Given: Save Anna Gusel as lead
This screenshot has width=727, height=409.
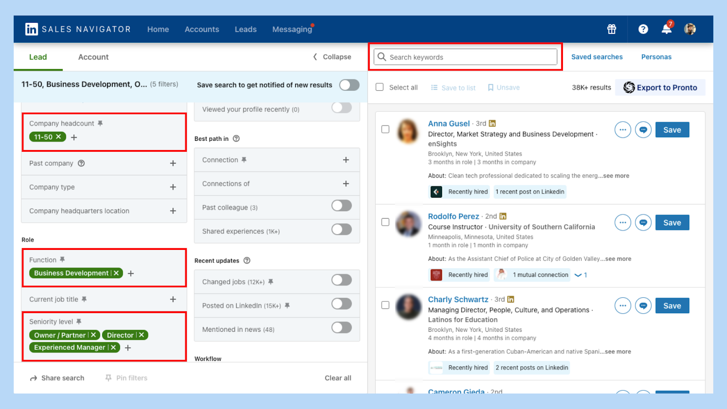Looking at the screenshot, I should (672, 130).
